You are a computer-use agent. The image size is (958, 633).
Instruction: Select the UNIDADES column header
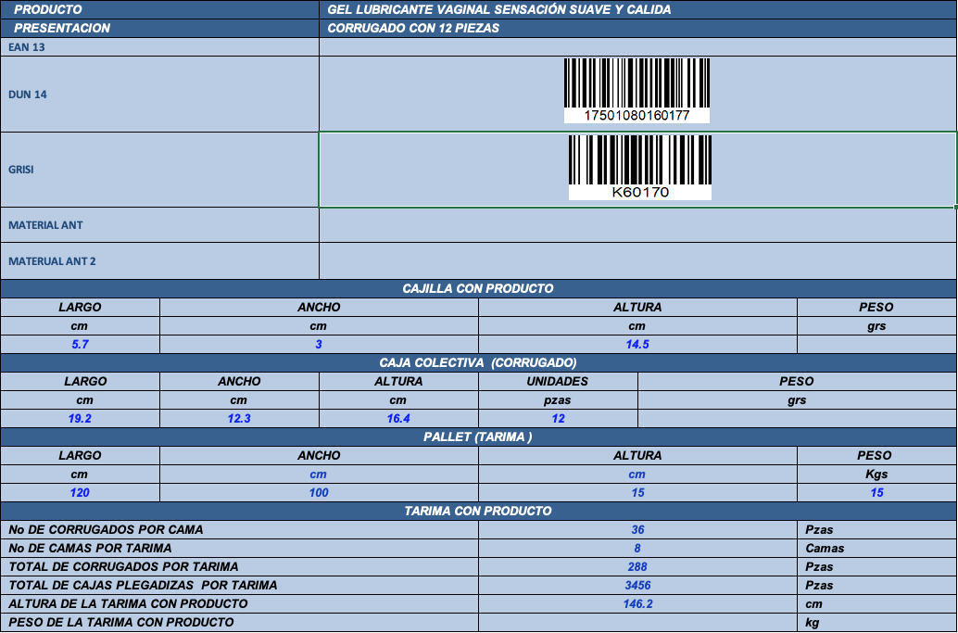[x=558, y=381]
